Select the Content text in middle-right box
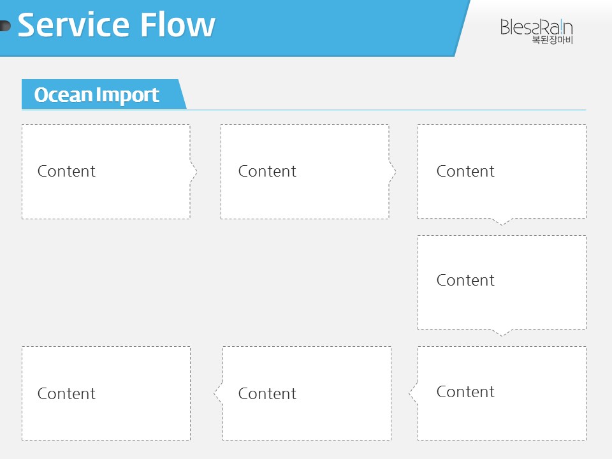 (x=465, y=280)
